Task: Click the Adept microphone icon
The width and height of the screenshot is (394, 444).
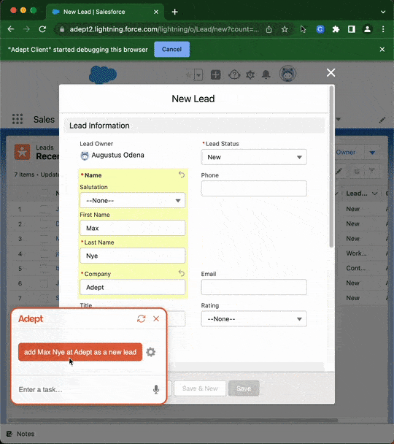Action: (156, 390)
